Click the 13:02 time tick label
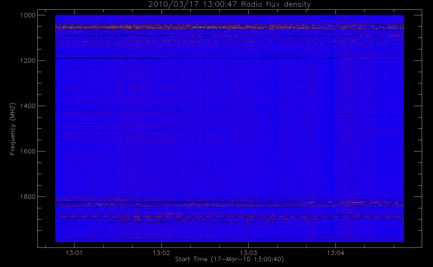The height and width of the screenshot is (267, 433). (161, 253)
